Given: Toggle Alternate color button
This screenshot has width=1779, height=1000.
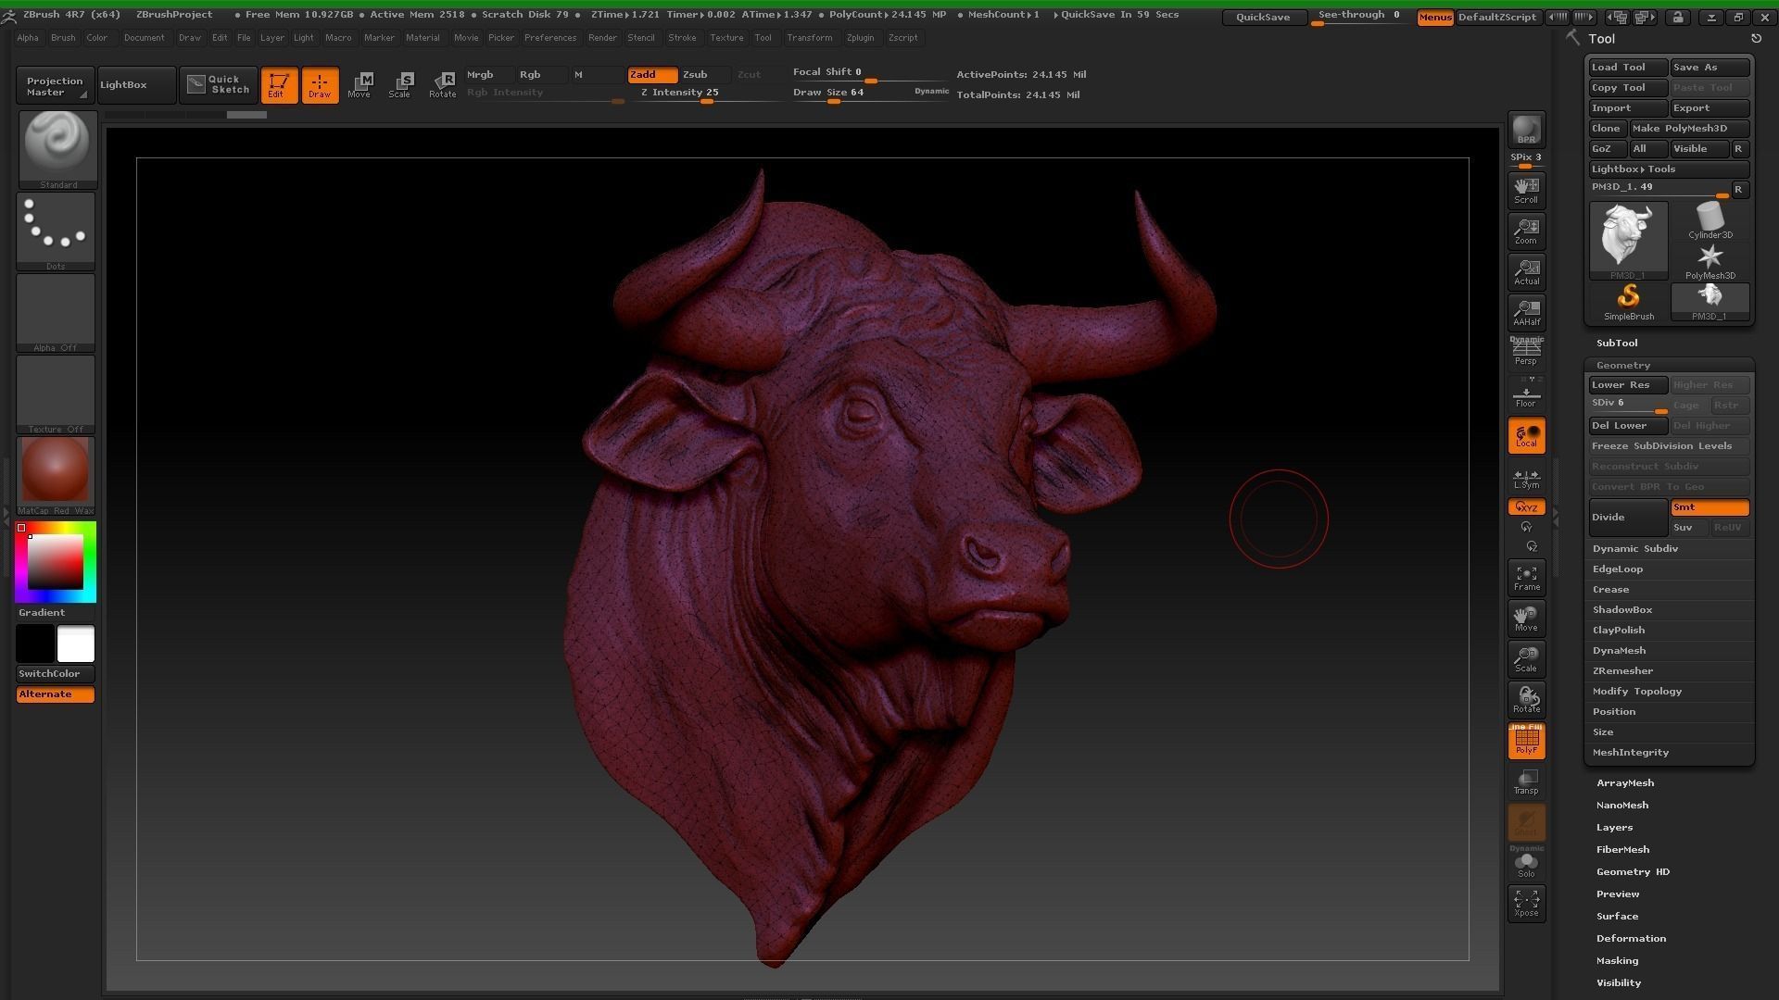Looking at the screenshot, I should 56,694.
